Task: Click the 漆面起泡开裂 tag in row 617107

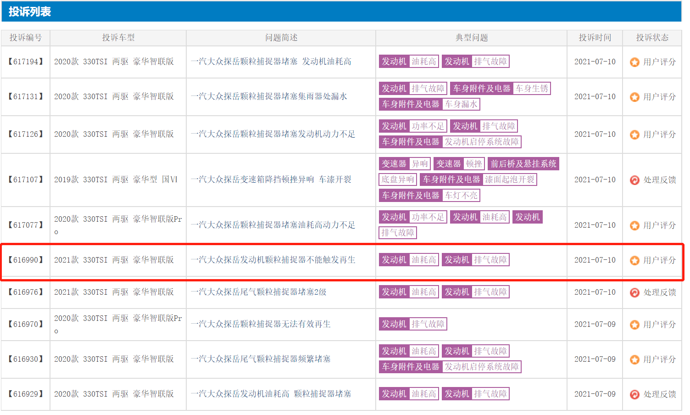Action: point(510,179)
